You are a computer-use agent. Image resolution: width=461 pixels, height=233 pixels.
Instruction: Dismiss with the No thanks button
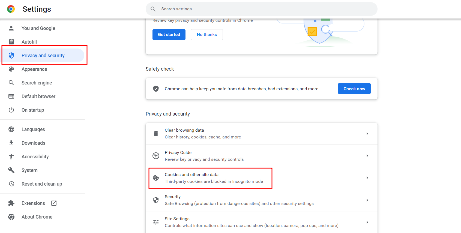207,35
